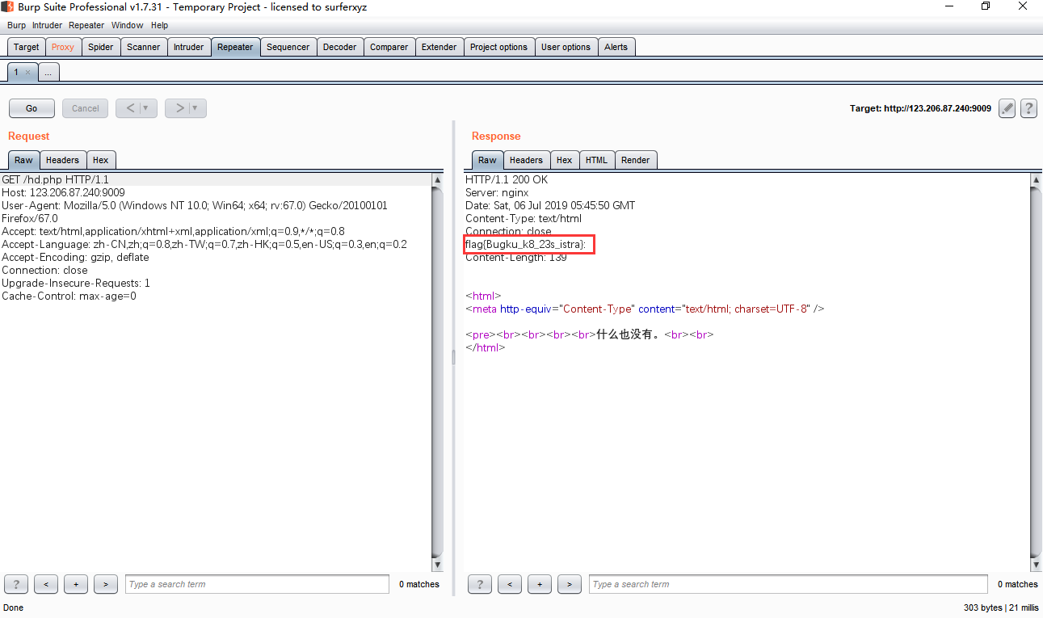1043x618 pixels.
Task: Go to next match in request search
Action: tap(106, 584)
